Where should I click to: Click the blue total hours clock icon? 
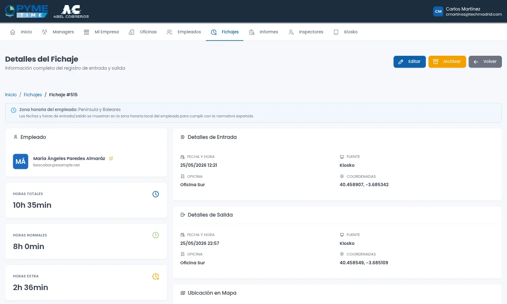click(155, 194)
